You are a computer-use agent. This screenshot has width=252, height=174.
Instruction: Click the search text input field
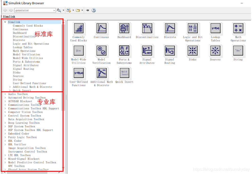point(34,10)
